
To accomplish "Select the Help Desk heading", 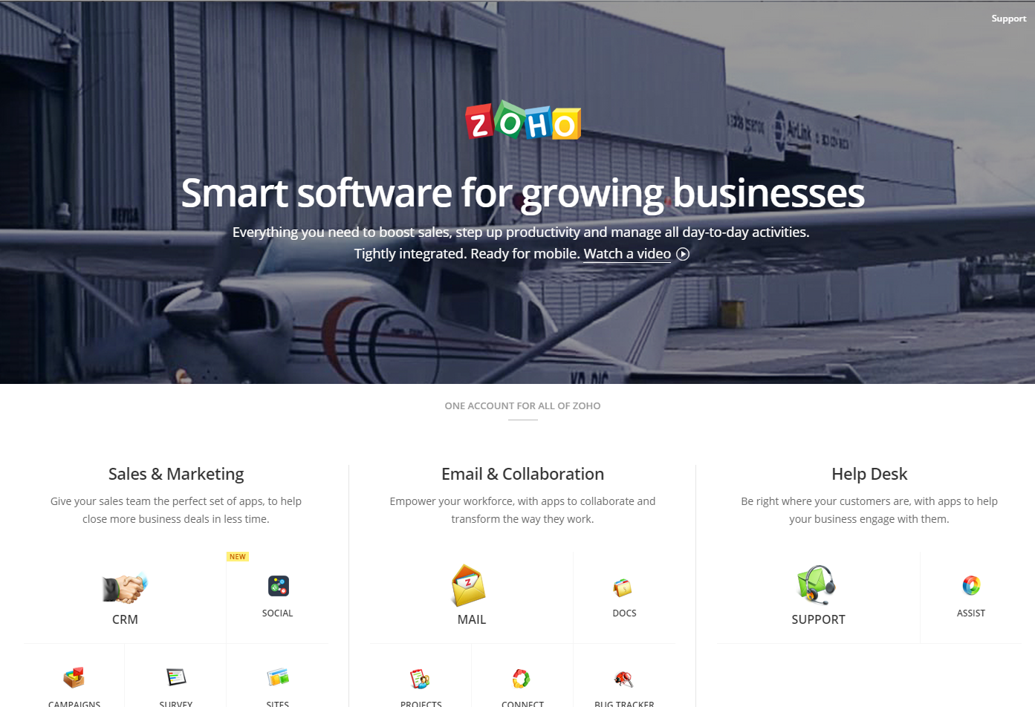I will (869, 474).
